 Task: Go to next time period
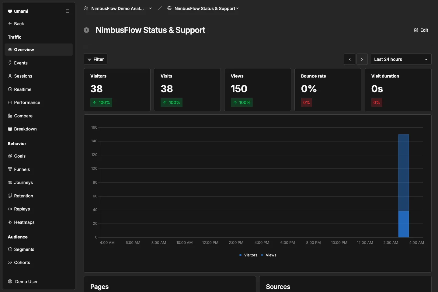pos(362,59)
